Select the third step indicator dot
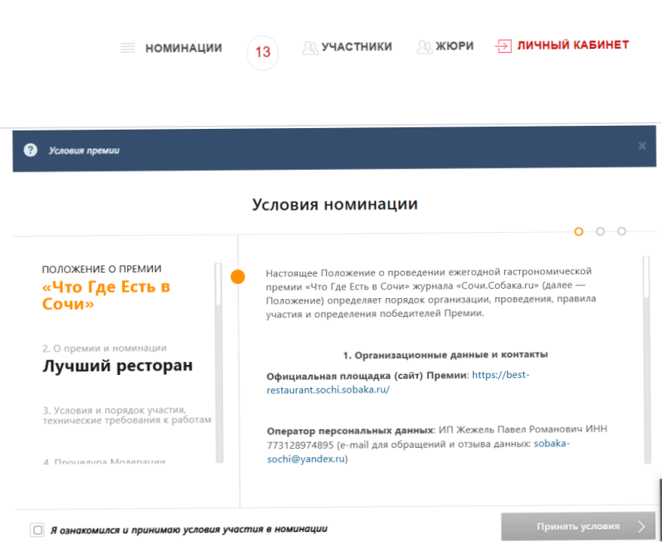The image size is (662, 545). 622,231
